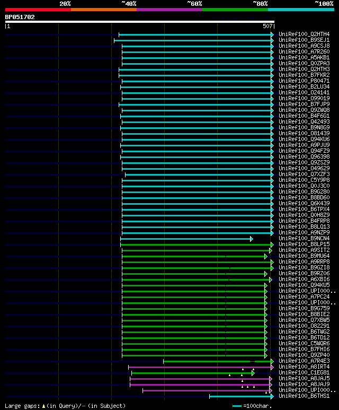Viewport: 339px width, 410px height.
Task: Open hit UniRef100_C5WQR6
Action: click(304, 344)
